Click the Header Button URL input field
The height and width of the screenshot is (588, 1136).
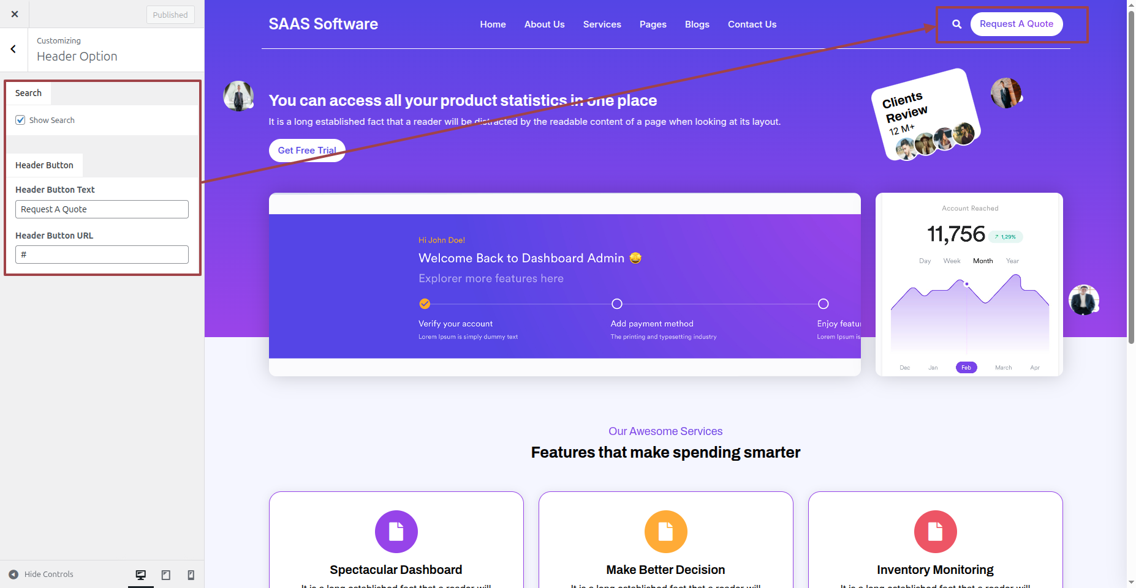tap(102, 255)
